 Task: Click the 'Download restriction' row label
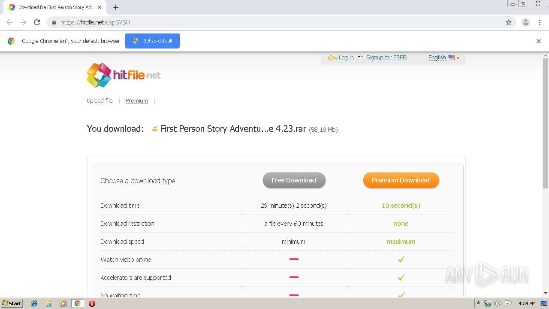point(127,224)
